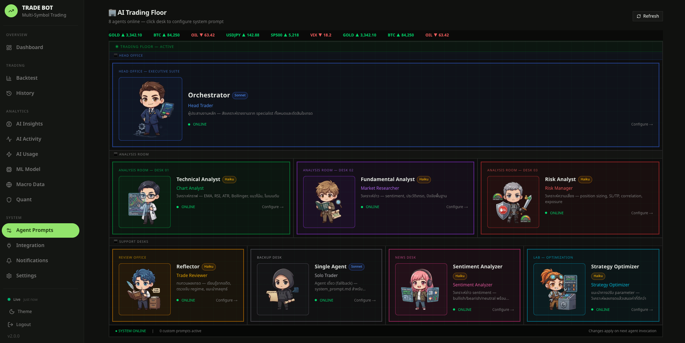Click the Notifications bell icon
This screenshot has width=685, height=343.
9,261
